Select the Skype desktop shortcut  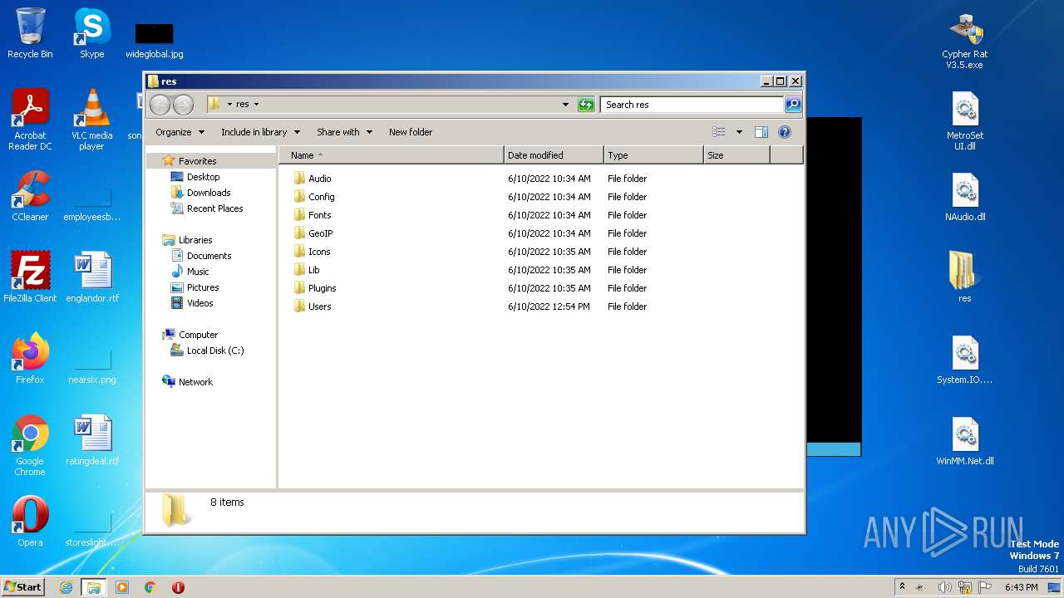[91, 34]
